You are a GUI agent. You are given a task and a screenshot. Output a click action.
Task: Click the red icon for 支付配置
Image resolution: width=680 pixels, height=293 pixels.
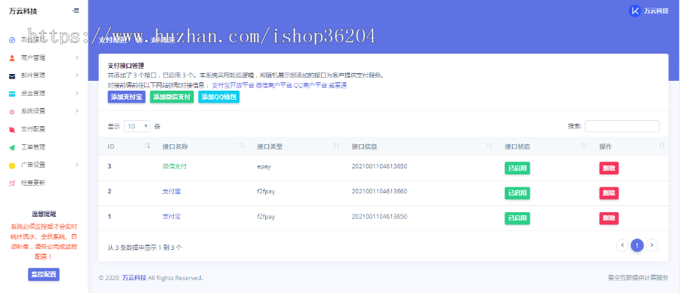12,129
